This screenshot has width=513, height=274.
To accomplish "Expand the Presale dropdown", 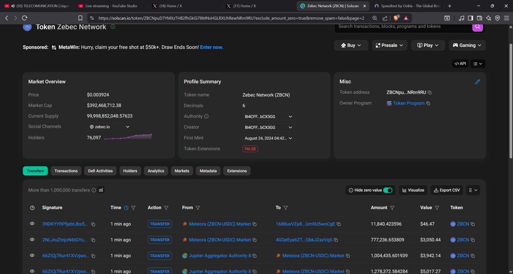I will click(x=389, y=45).
